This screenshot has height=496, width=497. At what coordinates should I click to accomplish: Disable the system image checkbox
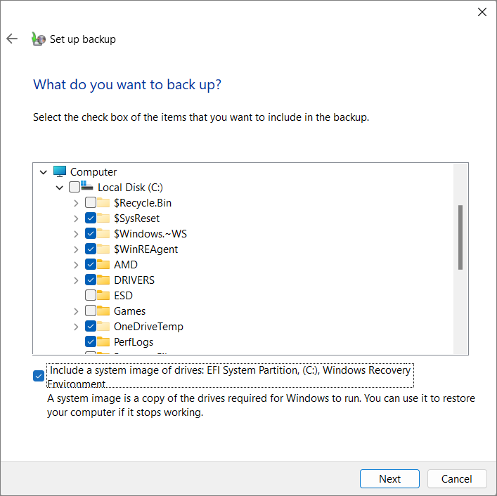click(x=39, y=376)
